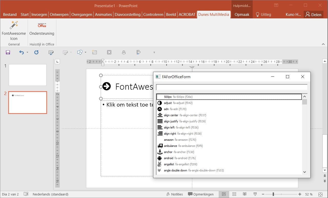
Task: Click the zoom slider handle
Action: [x=273, y=194]
